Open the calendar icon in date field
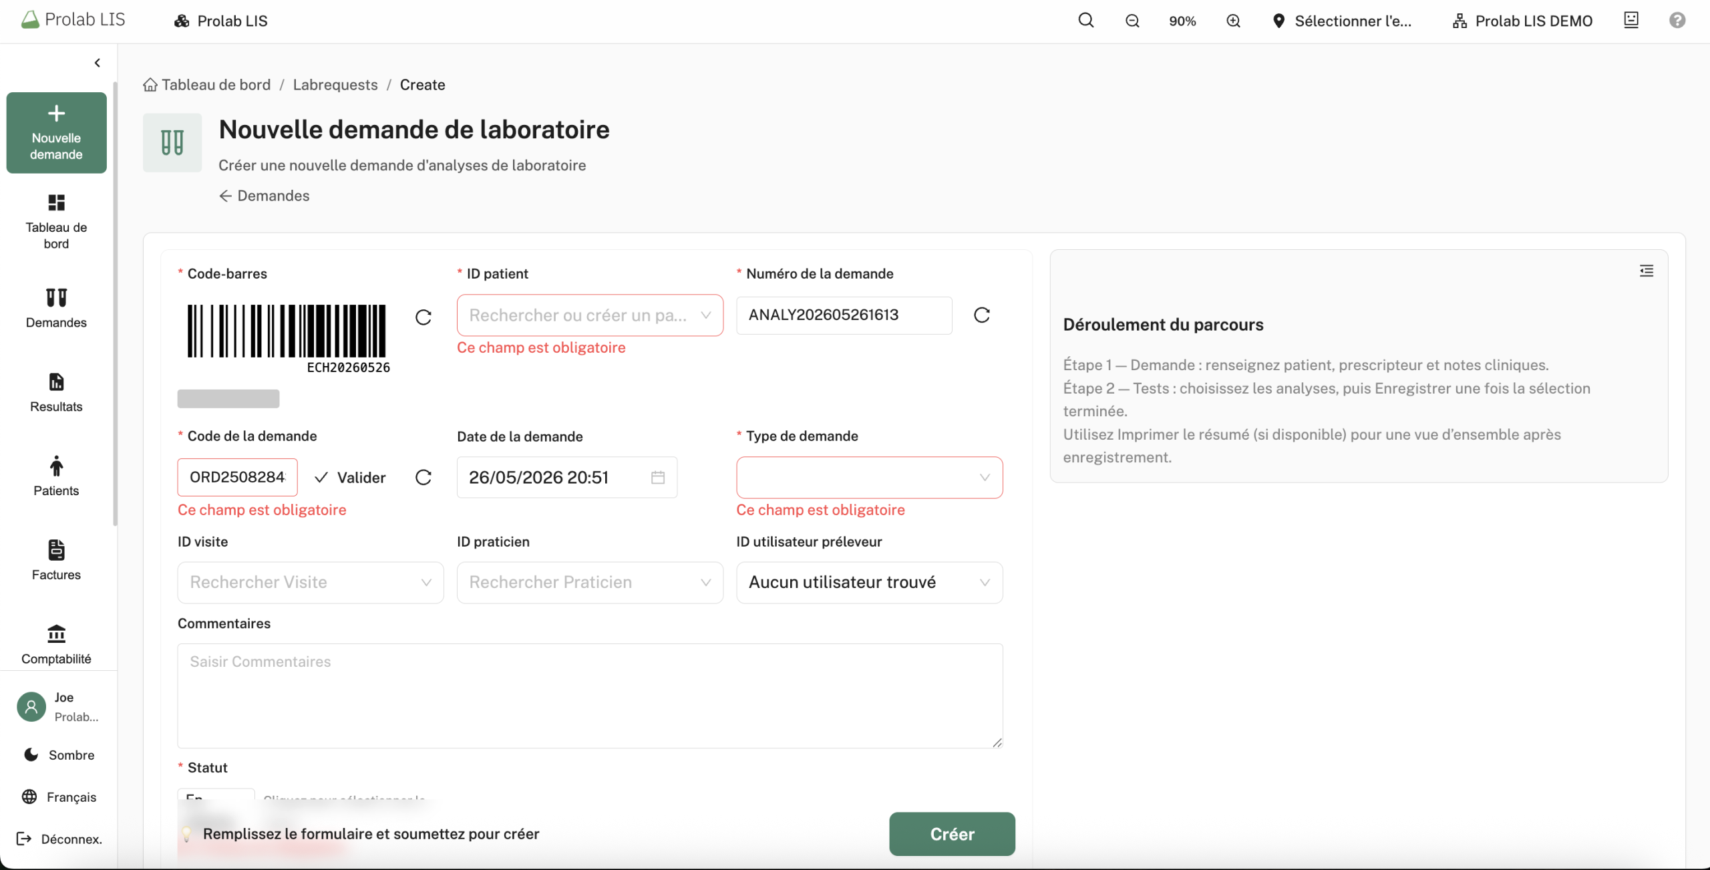Viewport: 1710px width, 870px height. point(658,477)
